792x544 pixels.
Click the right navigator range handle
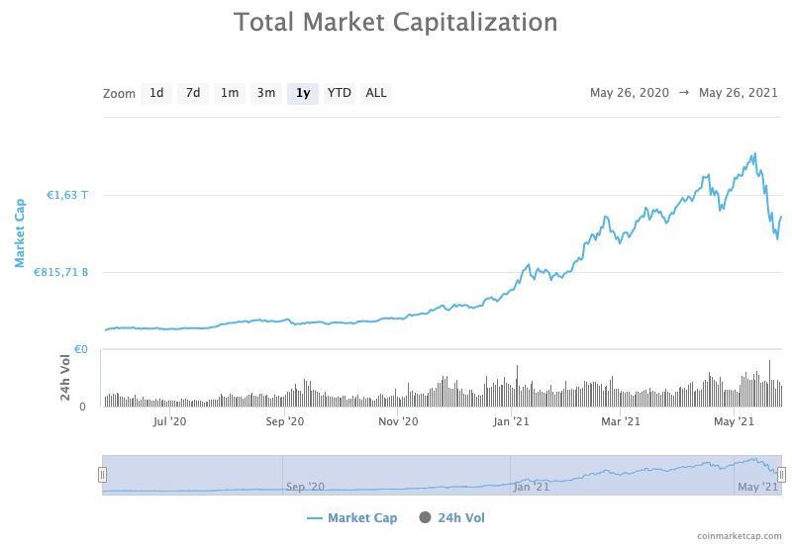[781, 475]
